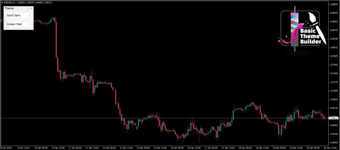Click the 1.06180 price axis label
Viewport: 340px width, 150px height.
click(333, 134)
